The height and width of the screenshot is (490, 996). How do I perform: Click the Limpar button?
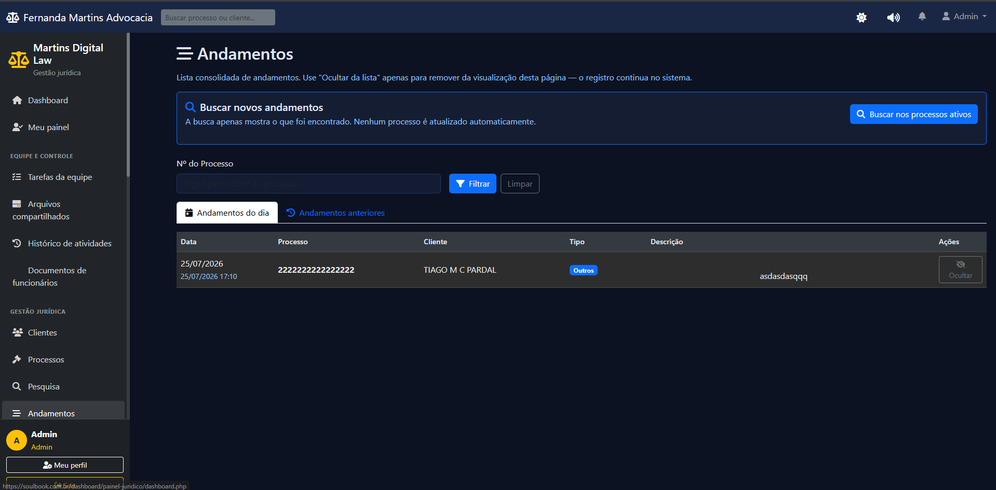pyautogui.click(x=520, y=184)
